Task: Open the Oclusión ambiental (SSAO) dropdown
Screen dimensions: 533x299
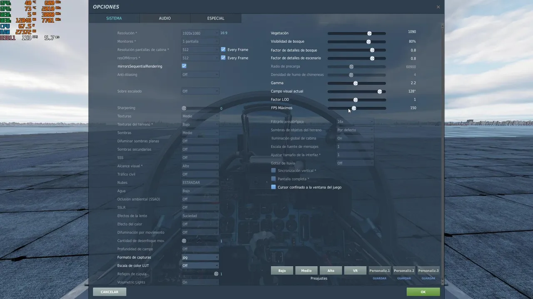Action: [200, 199]
